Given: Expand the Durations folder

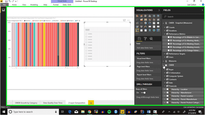Looking at the screenshot, I should [165, 31].
